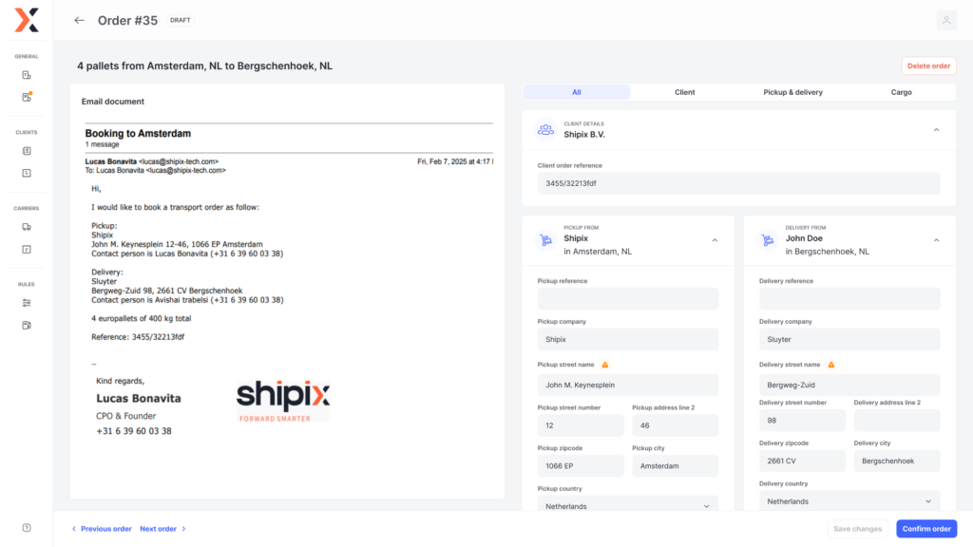The width and height of the screenshot is (973, 547).
Task: Click Delivery city field Bergschenhoek
Action: [897, 461]
